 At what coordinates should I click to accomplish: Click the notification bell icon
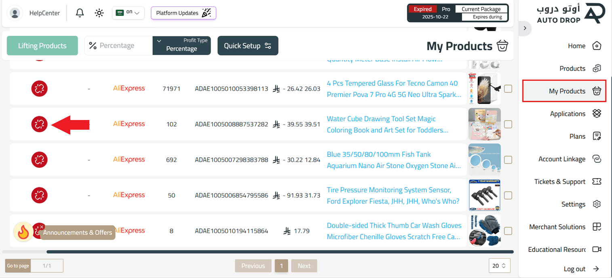80,13
